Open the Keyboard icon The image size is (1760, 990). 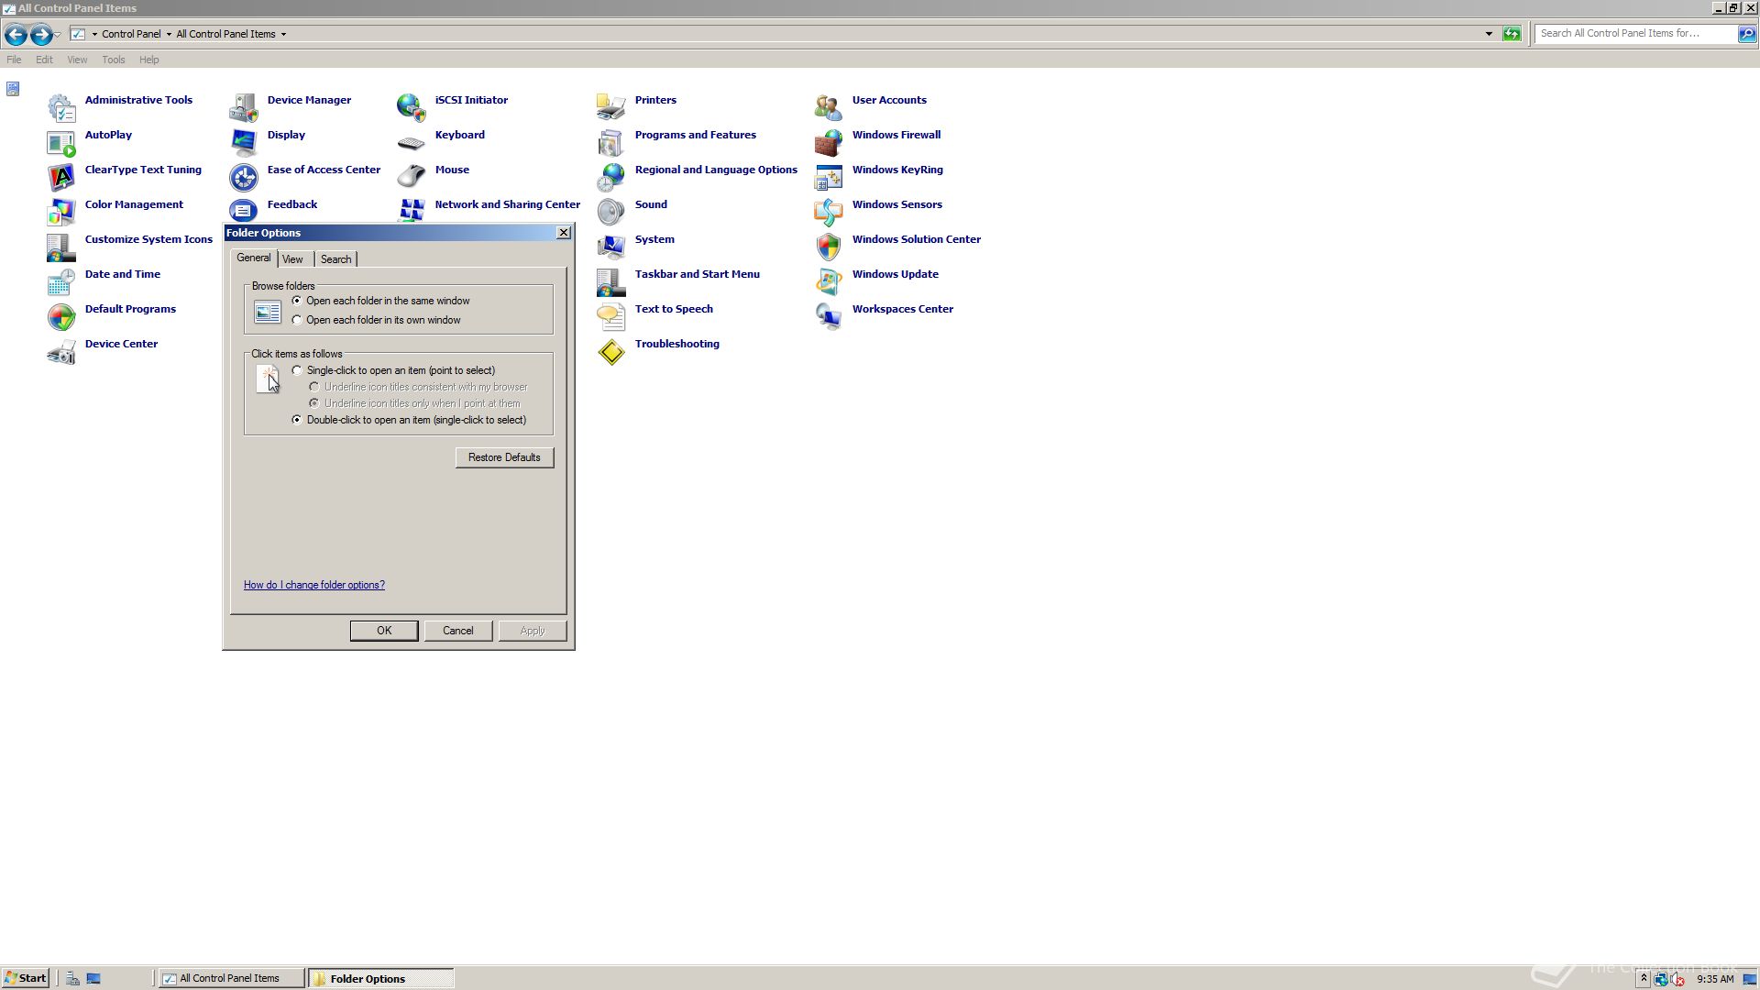tap(412, 143)
